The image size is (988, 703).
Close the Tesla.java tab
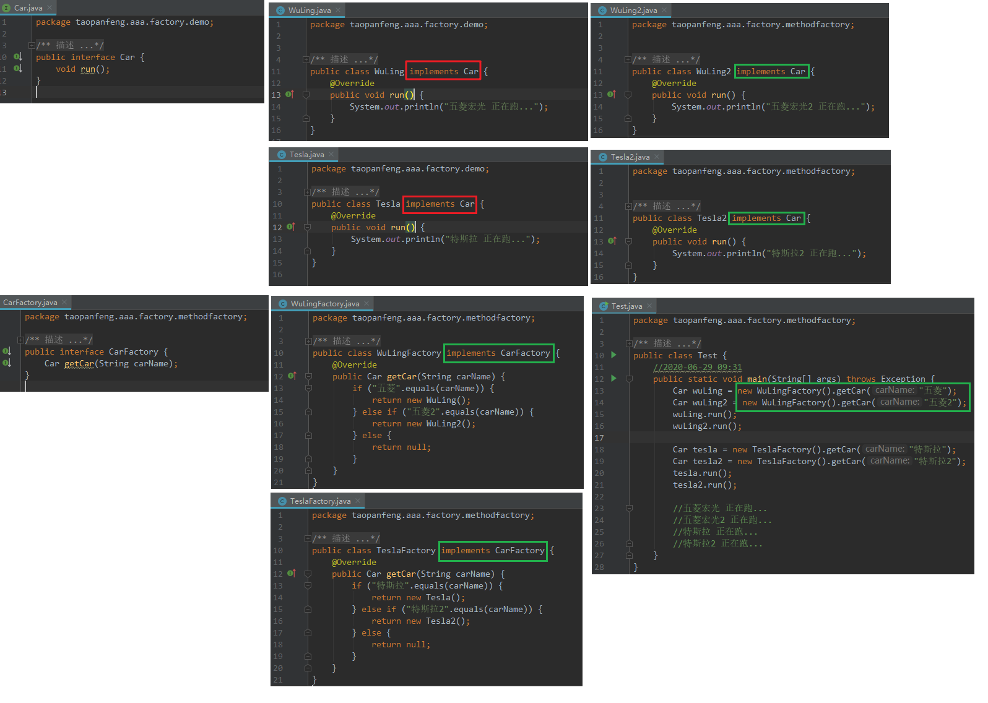[331, 155]
